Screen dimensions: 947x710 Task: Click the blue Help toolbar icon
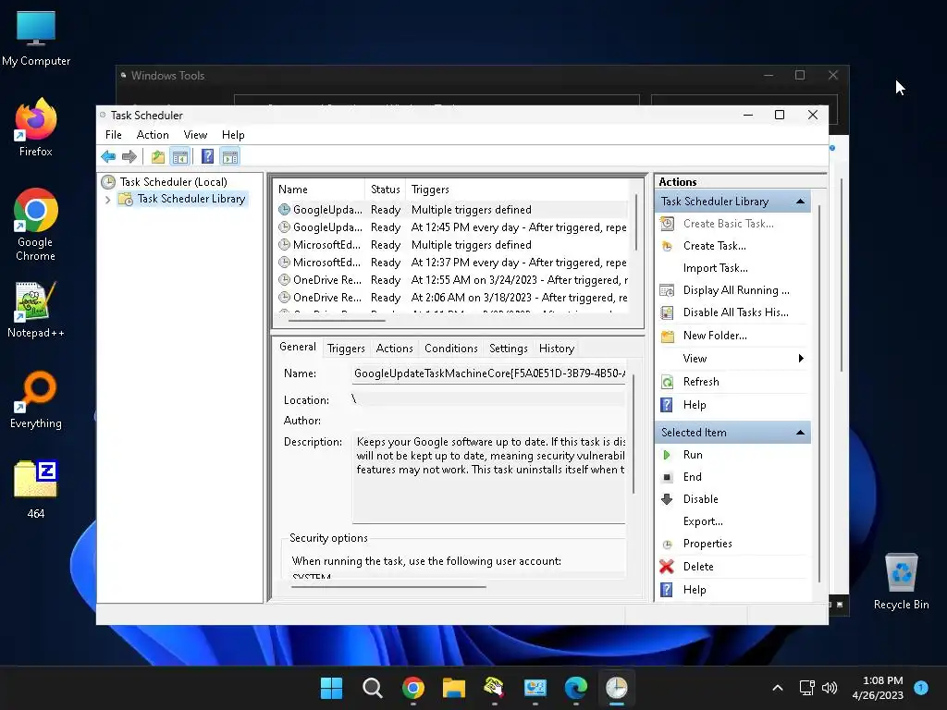[207, 157]
